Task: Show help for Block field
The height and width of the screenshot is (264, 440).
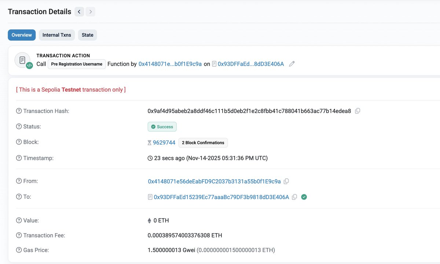Action: click(19, 142)
